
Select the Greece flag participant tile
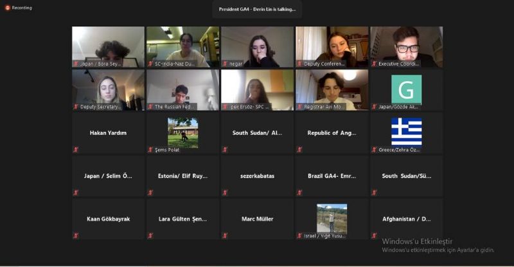(407, 133)
